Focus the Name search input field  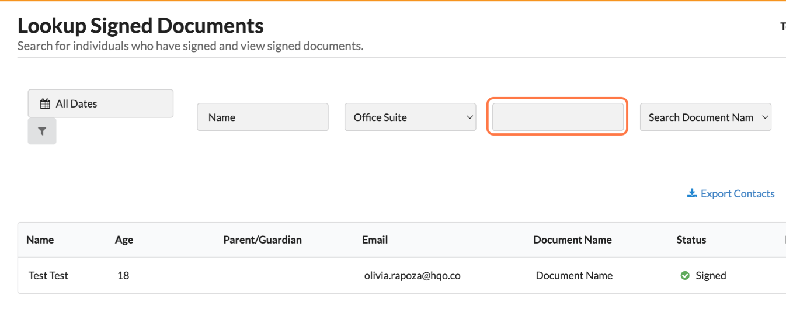(262, 117)
